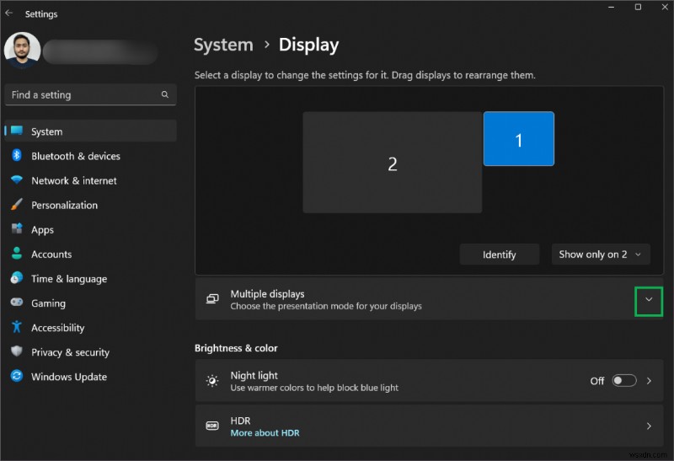The height and width of the screenshot is (461, 674).
Task: Open the Show only on 2 dropdown
Action: click(x=601, y=255)
